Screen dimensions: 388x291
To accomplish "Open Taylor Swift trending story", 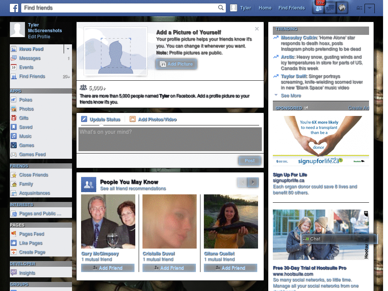I will (322, 82).
